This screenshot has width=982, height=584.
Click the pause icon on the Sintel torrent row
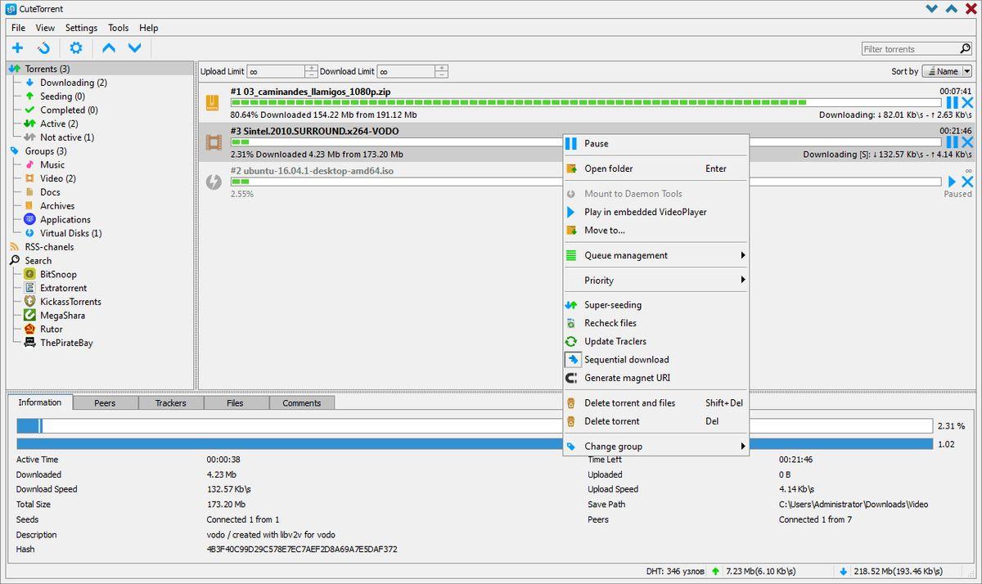pos(952,142)
